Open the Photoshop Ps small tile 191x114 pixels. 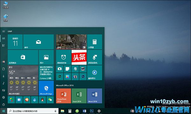(83, 76)
